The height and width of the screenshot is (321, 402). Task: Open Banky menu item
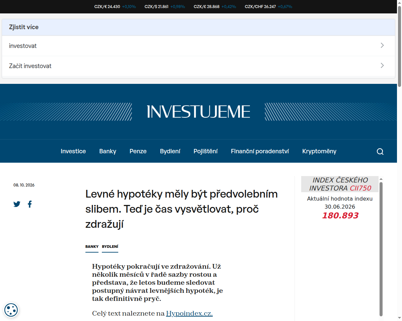pyautogui.click(x=108, y=151)
